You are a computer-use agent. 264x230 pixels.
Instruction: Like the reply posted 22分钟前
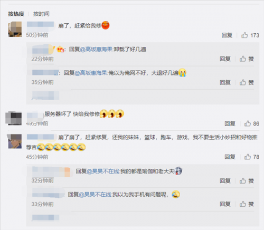(x=247, y=59)
